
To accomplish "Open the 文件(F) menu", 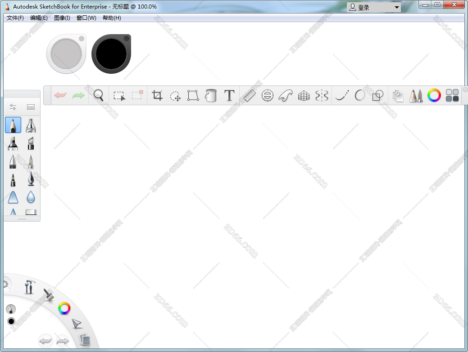I will pyautogui.click(x=15, y=18).
